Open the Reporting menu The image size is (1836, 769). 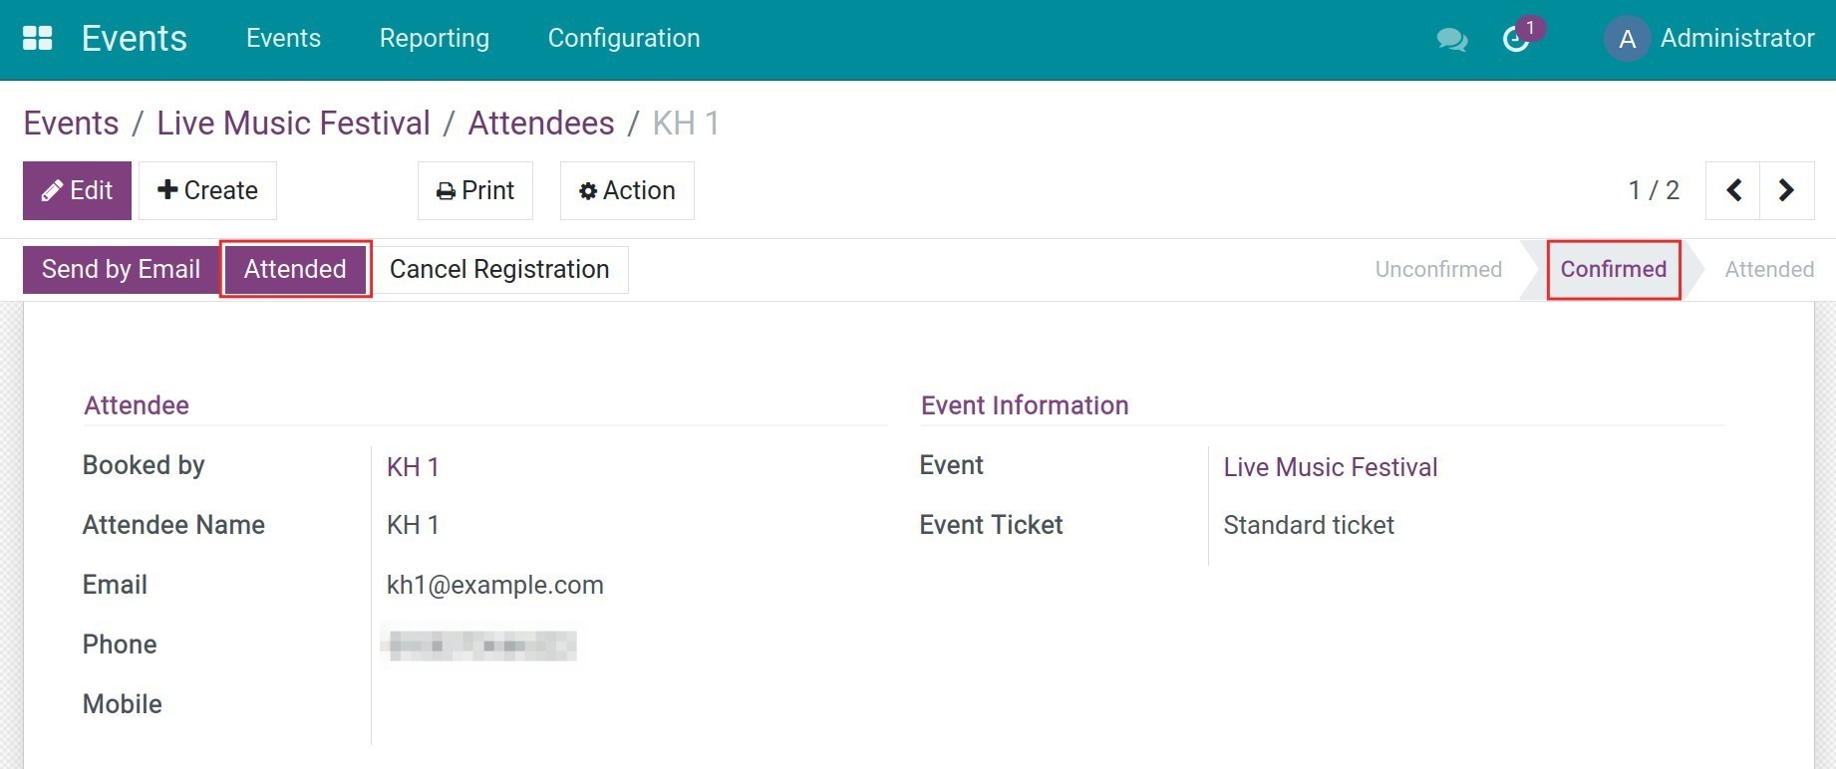tap(435, 39)
